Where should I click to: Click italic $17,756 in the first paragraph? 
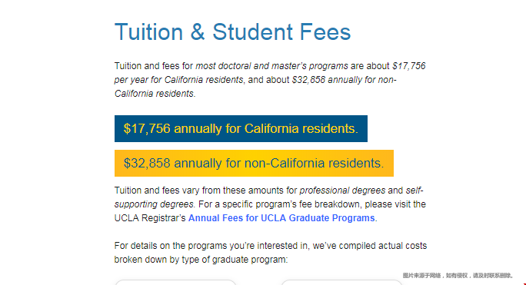click(x=409, y=66)
